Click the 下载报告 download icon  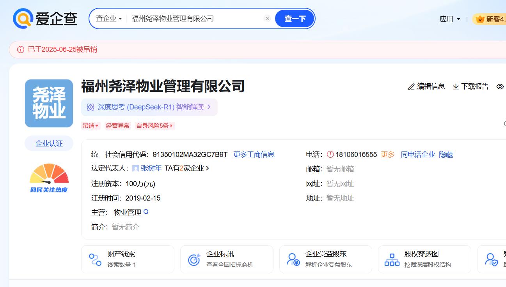tap(456, 86)
